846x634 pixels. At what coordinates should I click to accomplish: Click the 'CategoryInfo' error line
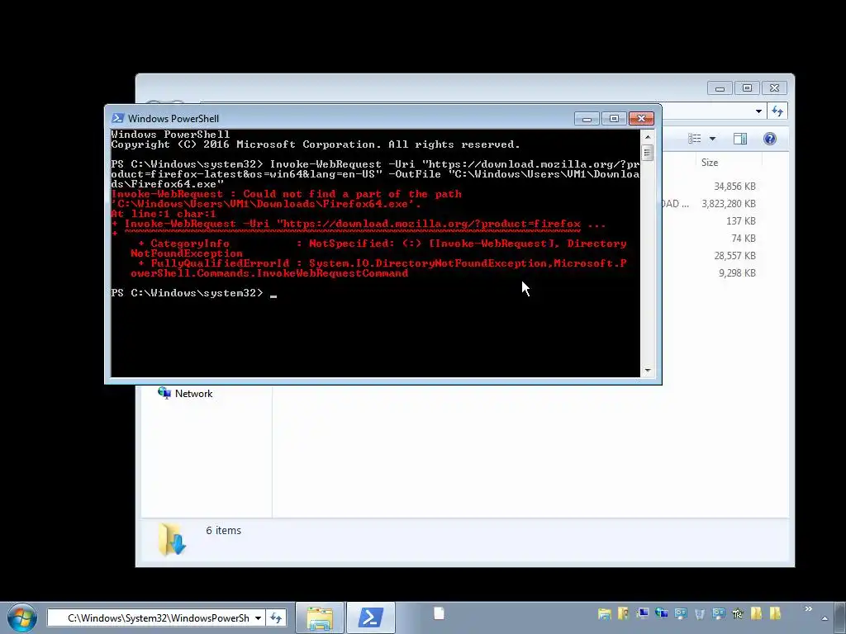(x=378, y=248)
